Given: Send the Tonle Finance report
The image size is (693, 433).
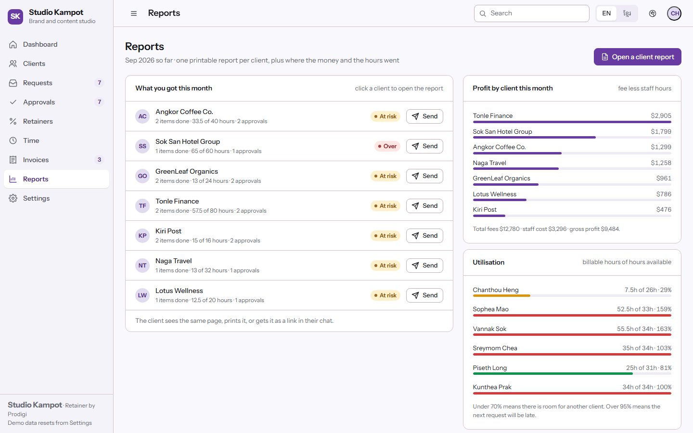Looking at the screenshot, I should click(424, 206).
